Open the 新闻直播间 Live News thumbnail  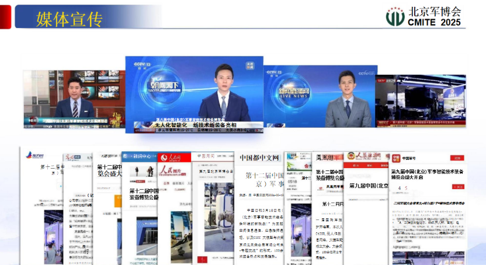click(320, 96)
